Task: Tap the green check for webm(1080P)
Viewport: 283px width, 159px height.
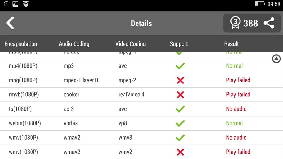Action: 180,123
